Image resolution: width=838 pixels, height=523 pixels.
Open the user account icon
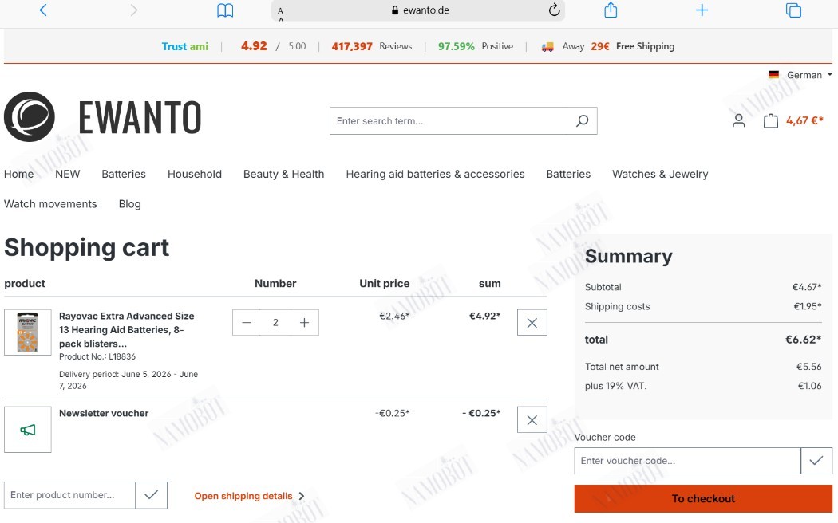738,120
